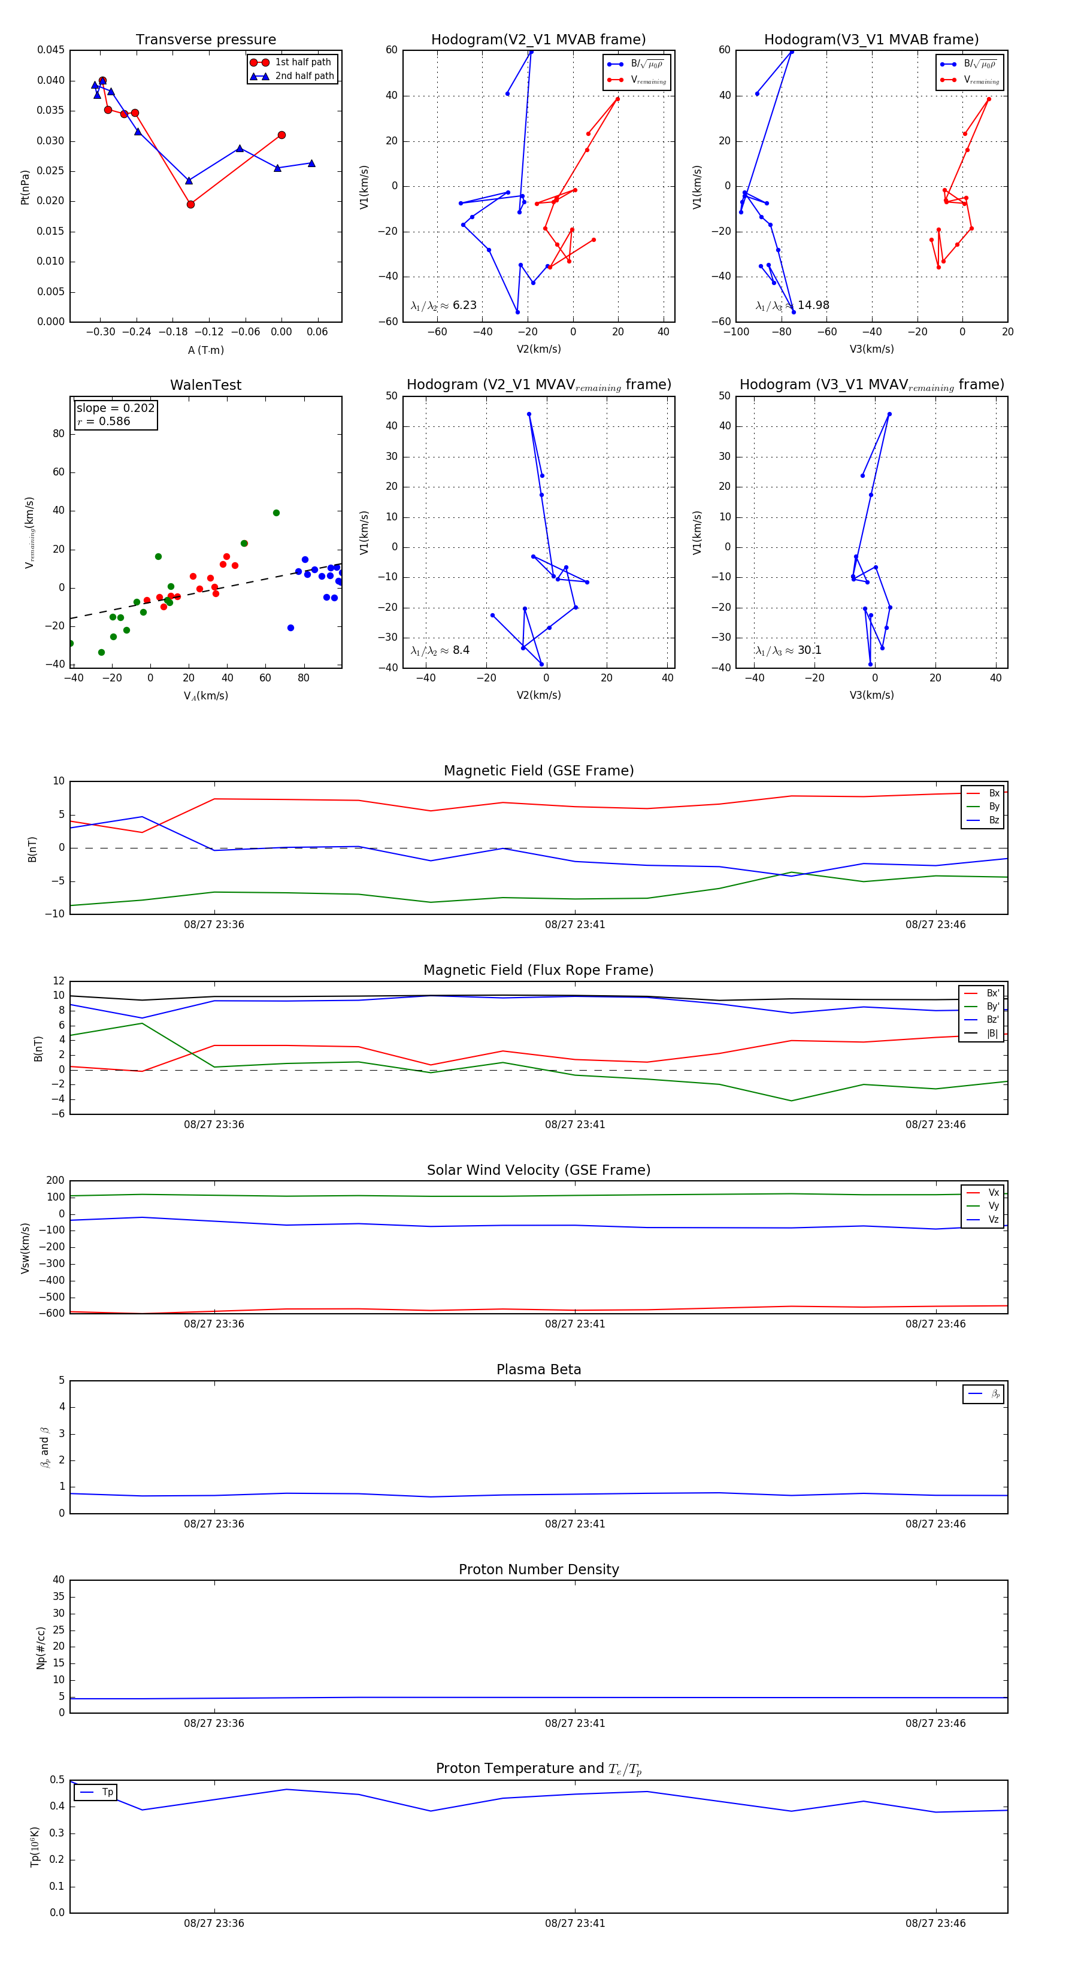Click the 'Transverse pressure' plot title

(205, 40)
